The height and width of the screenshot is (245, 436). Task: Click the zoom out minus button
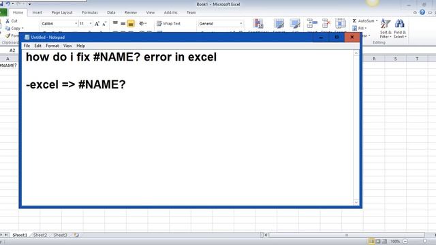click(405, 242)
